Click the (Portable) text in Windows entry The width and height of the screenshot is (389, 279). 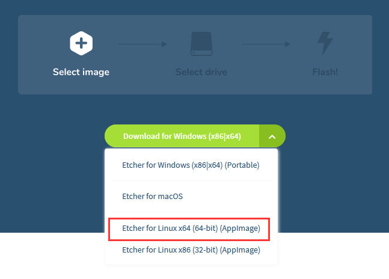pos(242,165)
